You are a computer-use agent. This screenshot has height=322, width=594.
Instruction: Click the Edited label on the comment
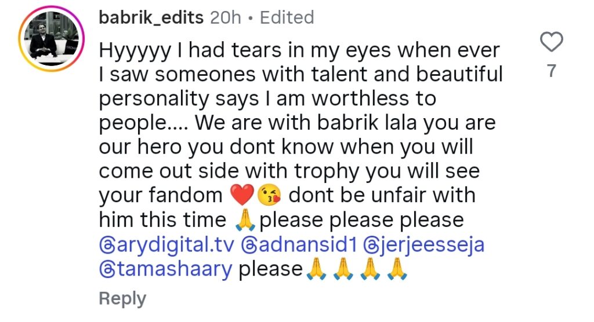tap(287, 17)
